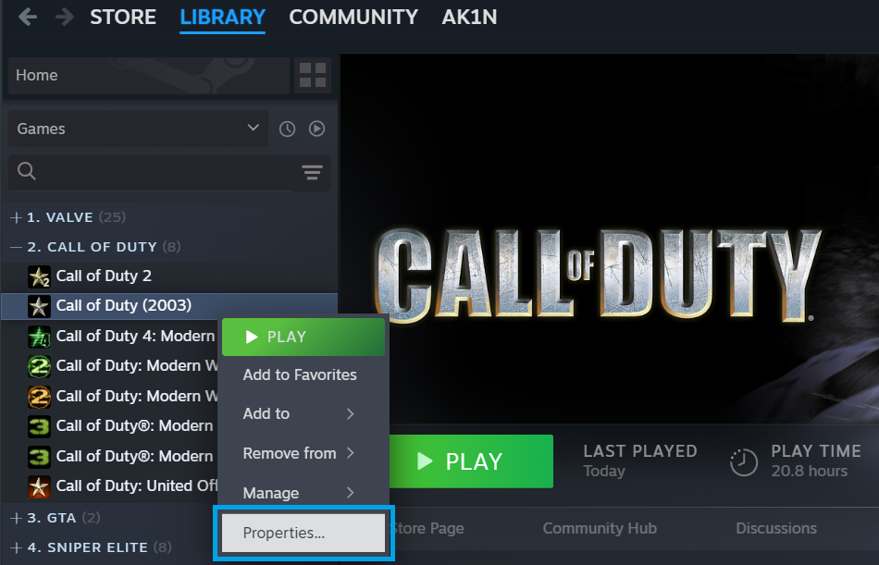Click PLAY in the context menu
The image size is (879, 565).
pos(303,337)
